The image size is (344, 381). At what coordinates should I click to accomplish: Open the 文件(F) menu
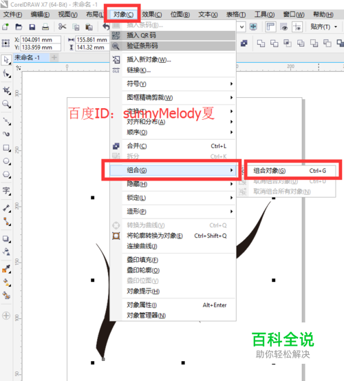(12, 14)
